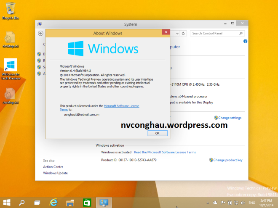Open the Recycle Bin desktop icon
This screenshot has width=278, height=208.
point(11,11)
